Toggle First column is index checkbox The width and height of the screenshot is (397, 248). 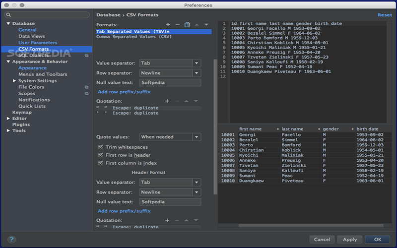(x=101, y=163)
